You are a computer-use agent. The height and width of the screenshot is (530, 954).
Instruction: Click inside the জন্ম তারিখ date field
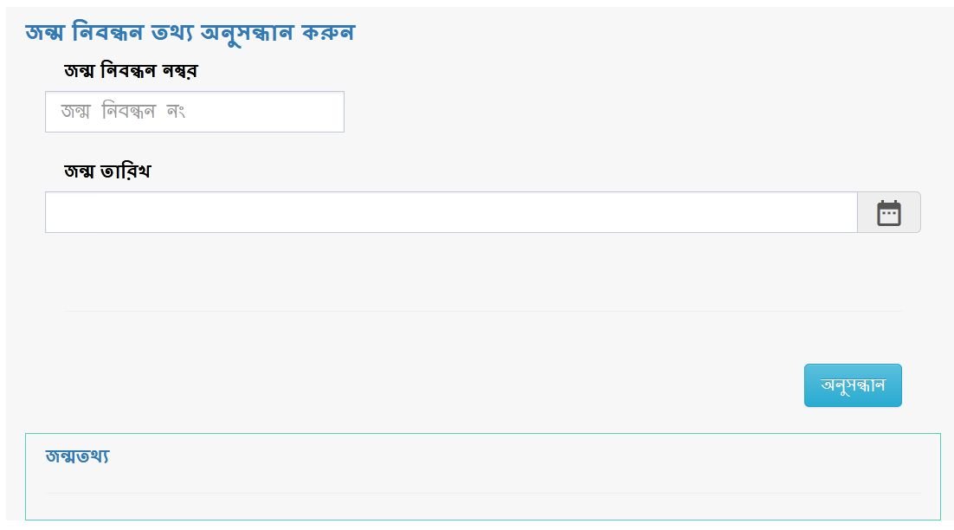[450, 211]
